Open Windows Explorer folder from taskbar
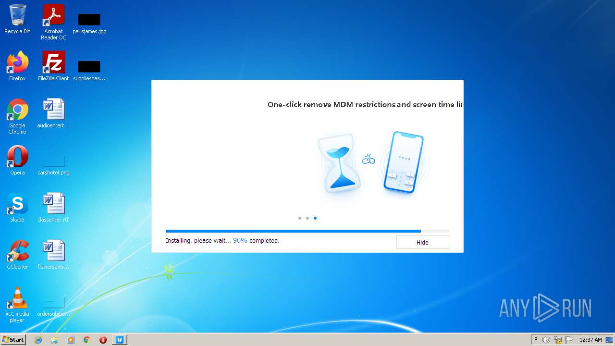The width and height of the screenshot is (615, 346). pyautogui.click(x=54, y=340)
